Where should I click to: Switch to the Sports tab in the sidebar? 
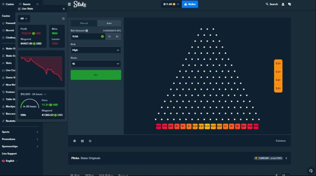[25, 4]
